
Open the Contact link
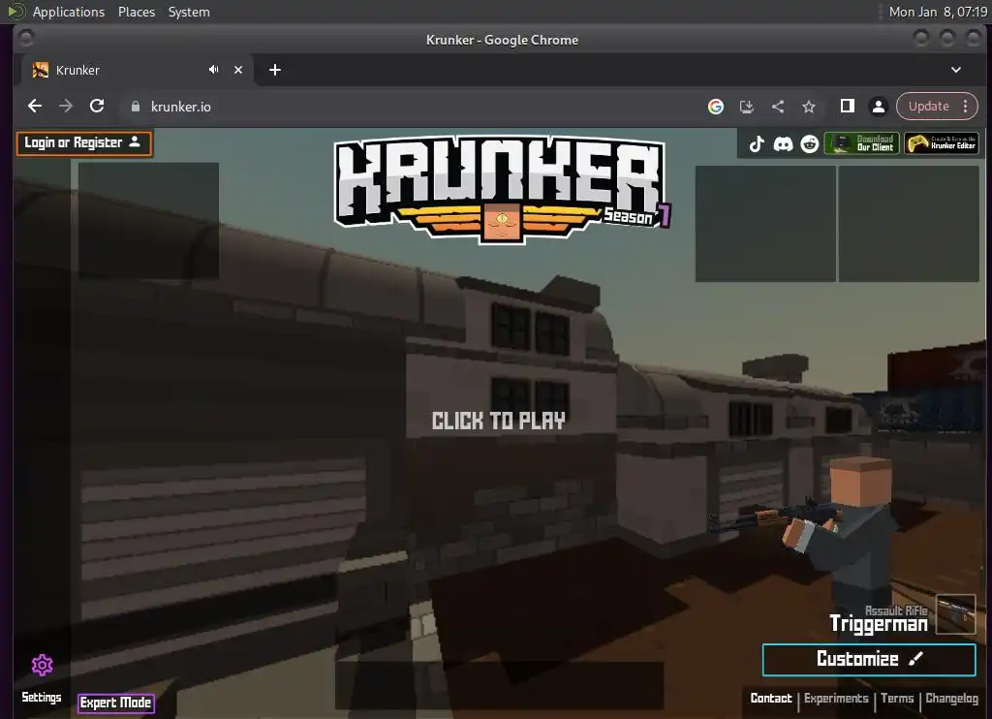pos(770,698)
